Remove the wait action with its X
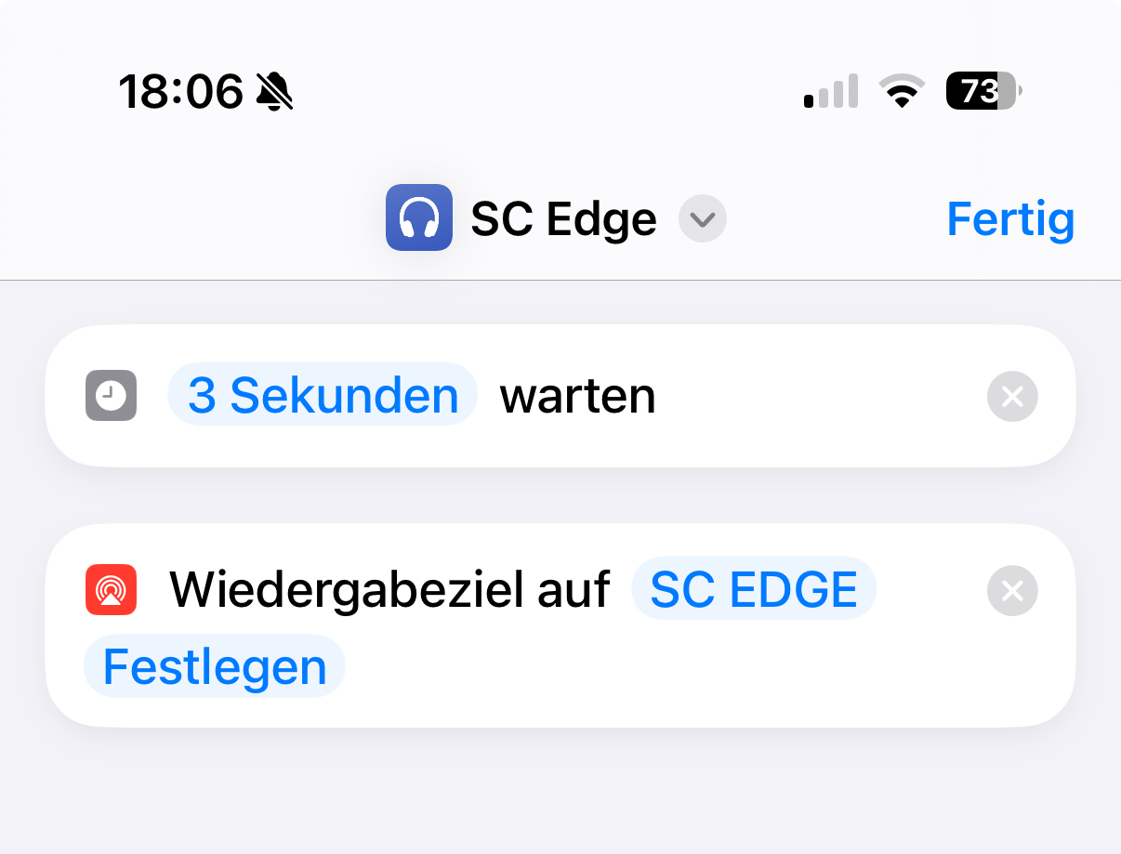Viewport: 1121px width, 854px height. click(x=1012, y=397)
